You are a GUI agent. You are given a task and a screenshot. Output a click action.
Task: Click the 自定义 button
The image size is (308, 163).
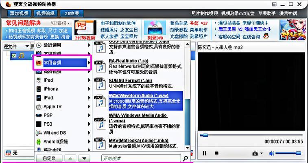(x=49, y=159)
